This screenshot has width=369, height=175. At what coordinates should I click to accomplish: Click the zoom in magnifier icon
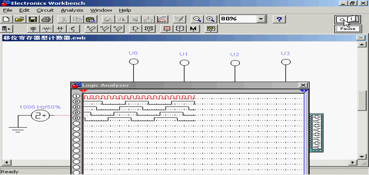[x=211, y=19]
